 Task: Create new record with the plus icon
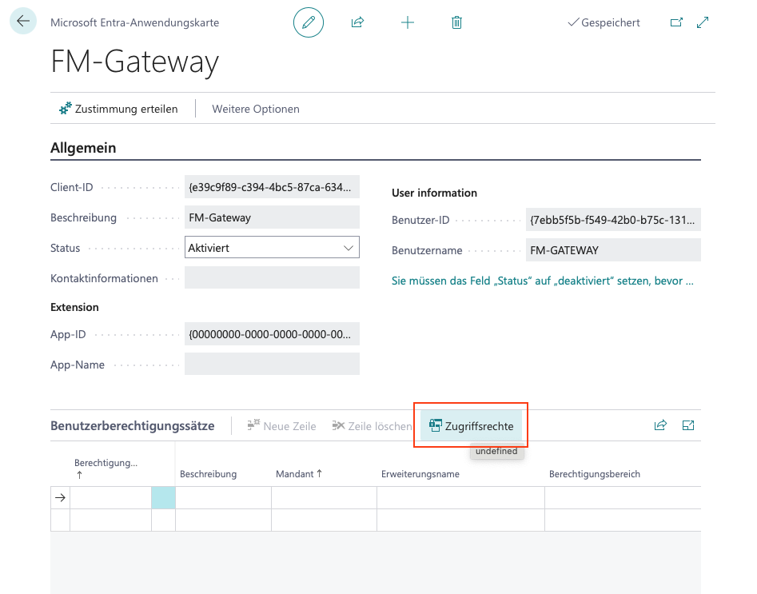point(408,22)
